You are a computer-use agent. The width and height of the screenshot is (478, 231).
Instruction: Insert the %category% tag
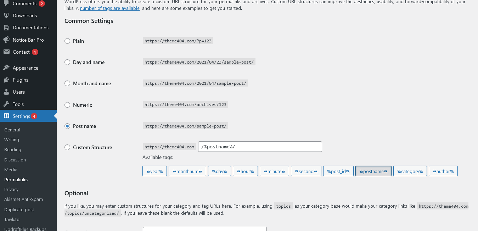click(x=410, y=171)
